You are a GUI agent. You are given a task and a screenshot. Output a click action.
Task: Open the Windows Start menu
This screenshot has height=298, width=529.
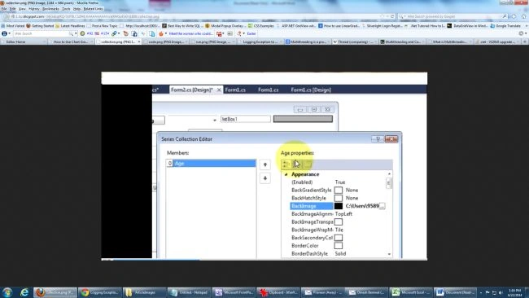coord(7,292)
